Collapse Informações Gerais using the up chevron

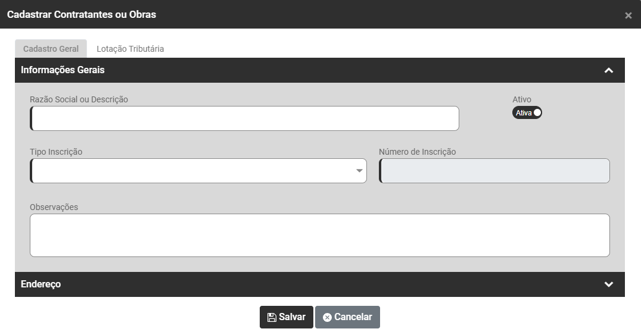pyautogui.click(x=608, y=70)
